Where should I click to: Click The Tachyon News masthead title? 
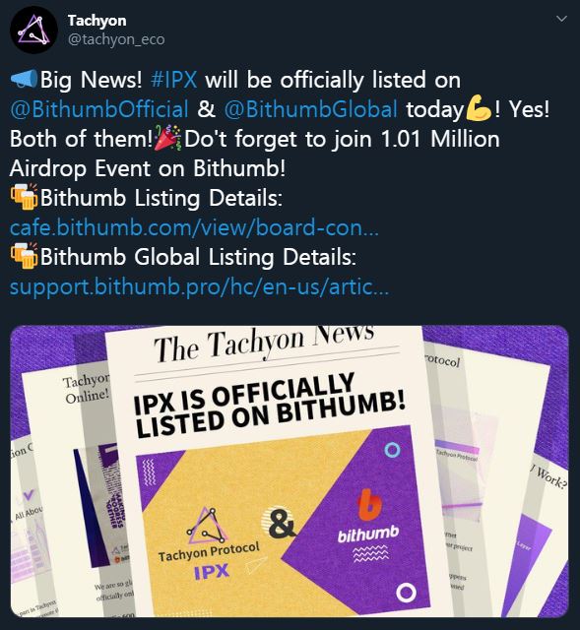pos(264,342)
